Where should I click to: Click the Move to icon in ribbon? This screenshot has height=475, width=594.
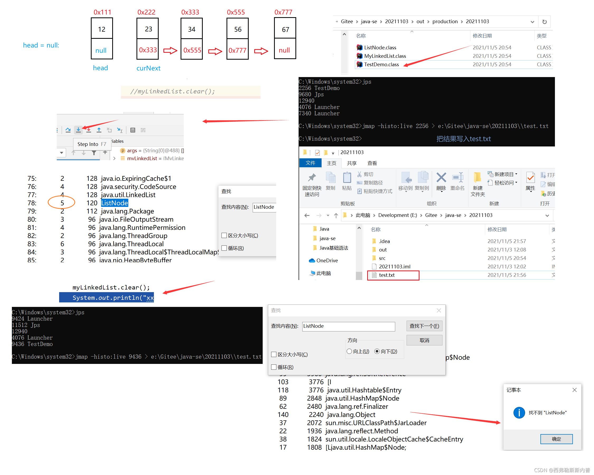(x=406, y=178)
